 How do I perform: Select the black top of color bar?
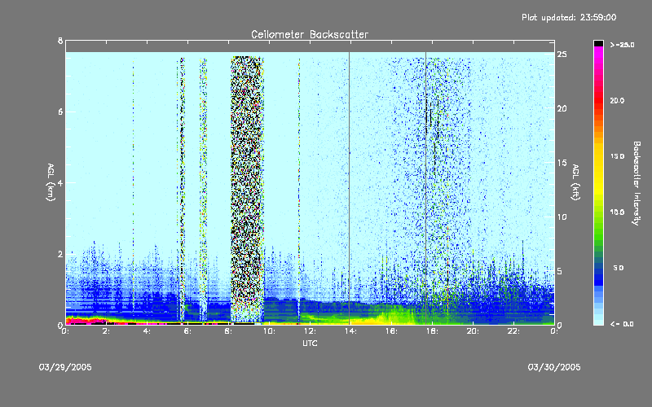click(598, 43)
